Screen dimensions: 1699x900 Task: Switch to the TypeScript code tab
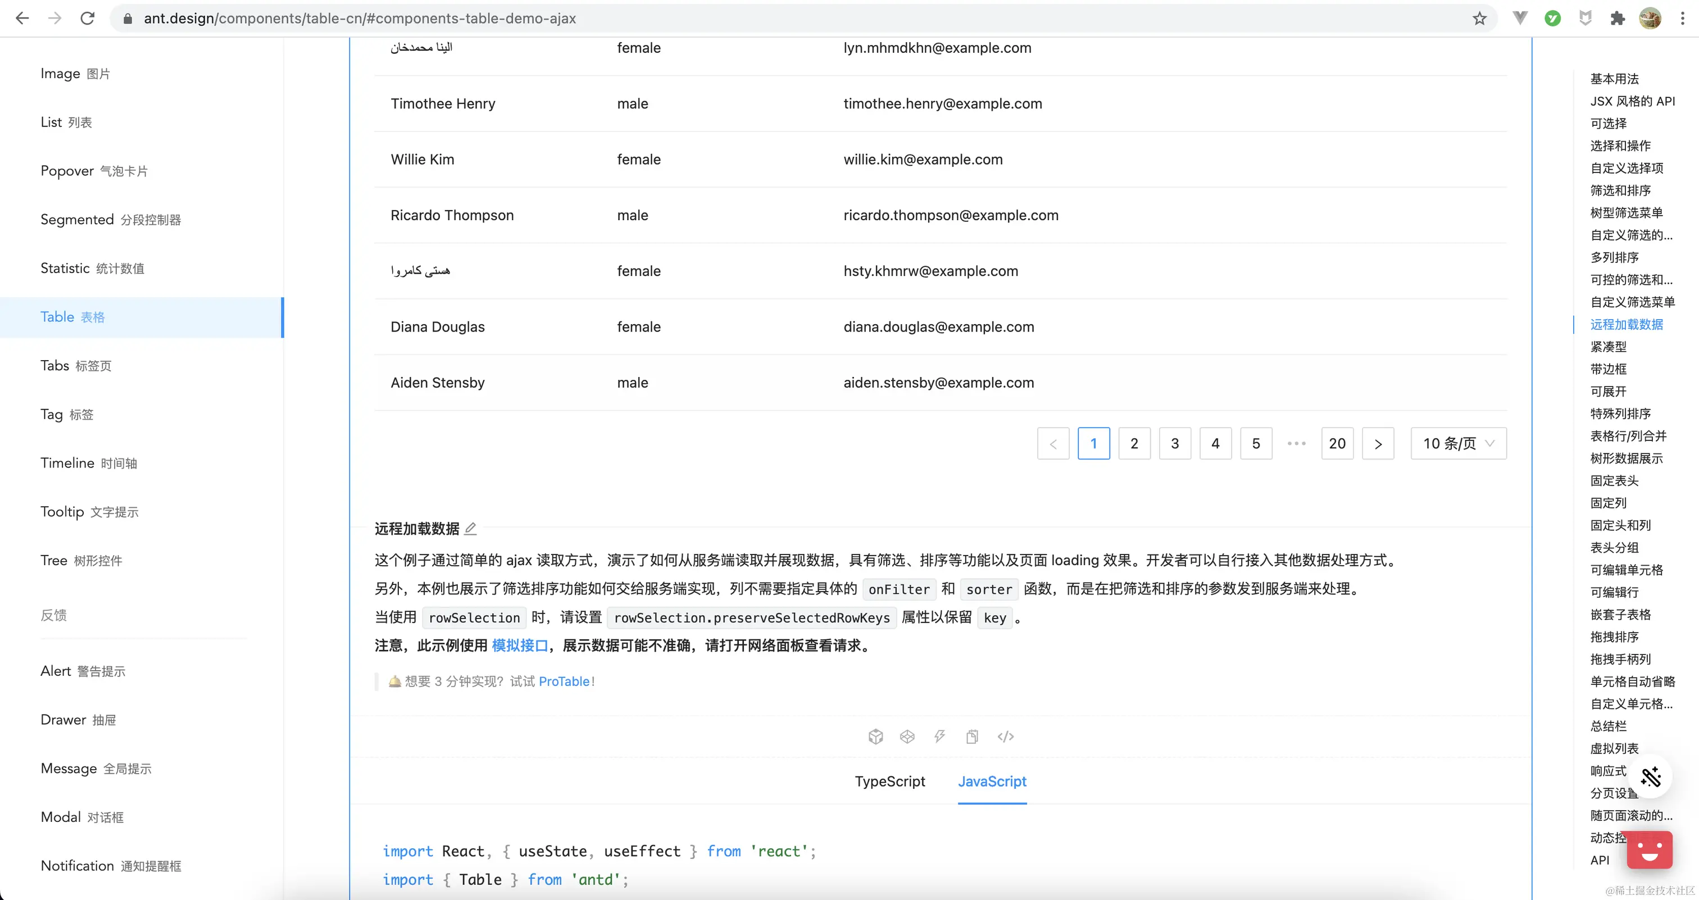coord(890,781)
